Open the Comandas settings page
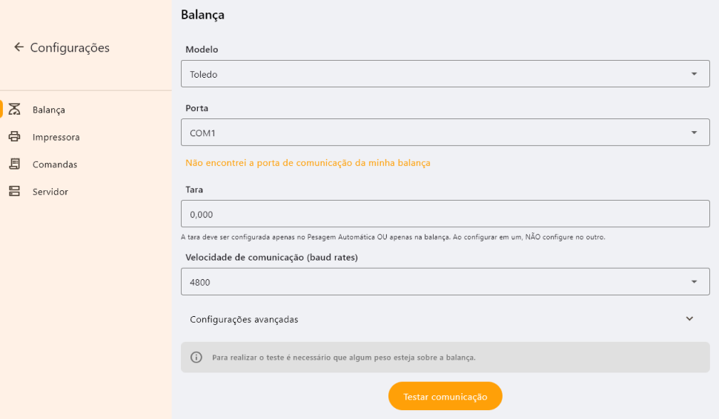719x419 pixels. pos(55,164)
